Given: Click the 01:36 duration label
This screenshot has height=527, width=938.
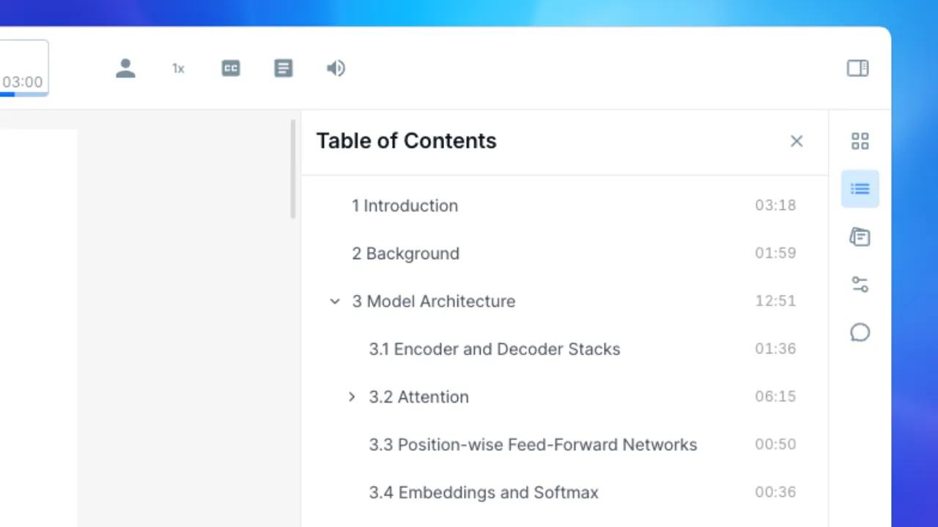Looking at the screenshot, I should pyautogui.click(x=775, y=349).
